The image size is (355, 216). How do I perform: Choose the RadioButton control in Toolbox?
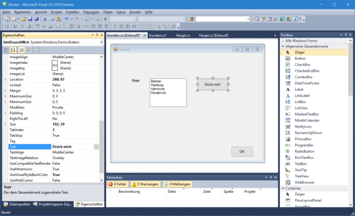pos(304,151)
